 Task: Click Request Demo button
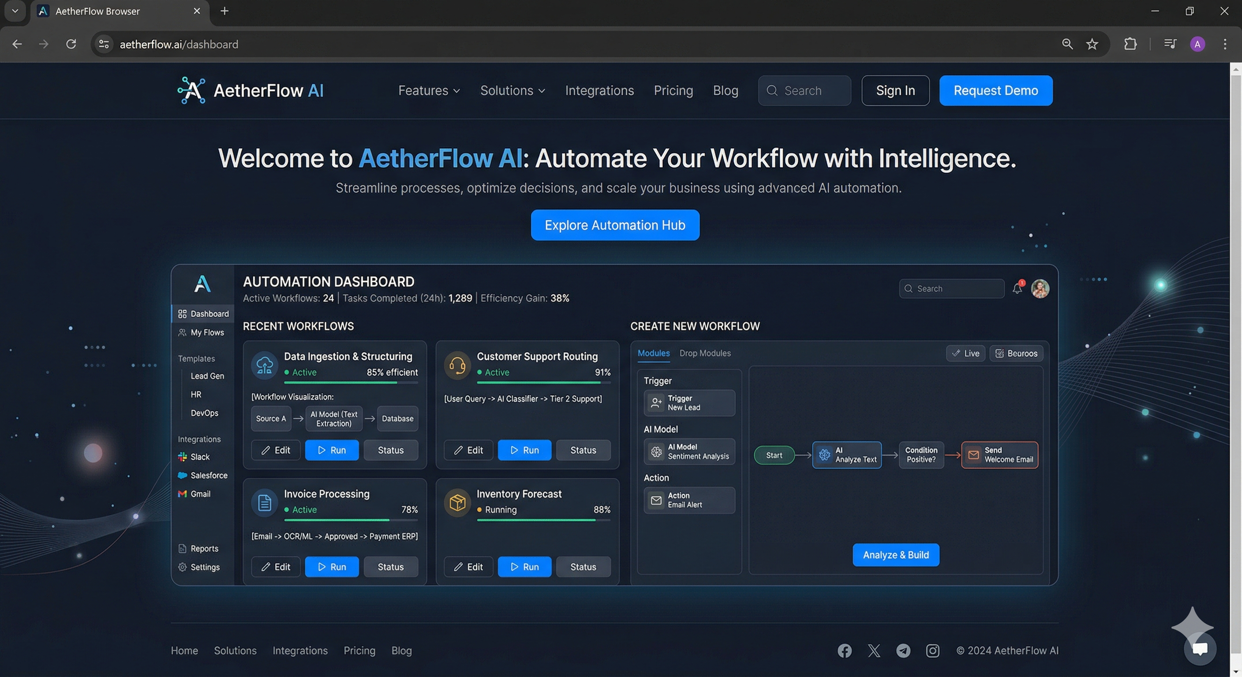point(995,90)
